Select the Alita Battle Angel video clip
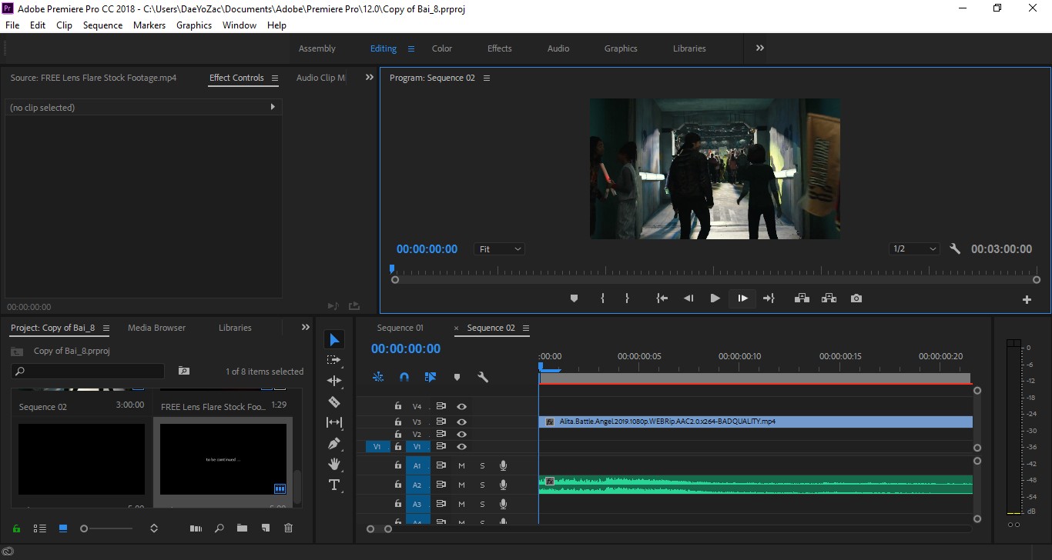Screen dimensions: 1052x560 755,422
